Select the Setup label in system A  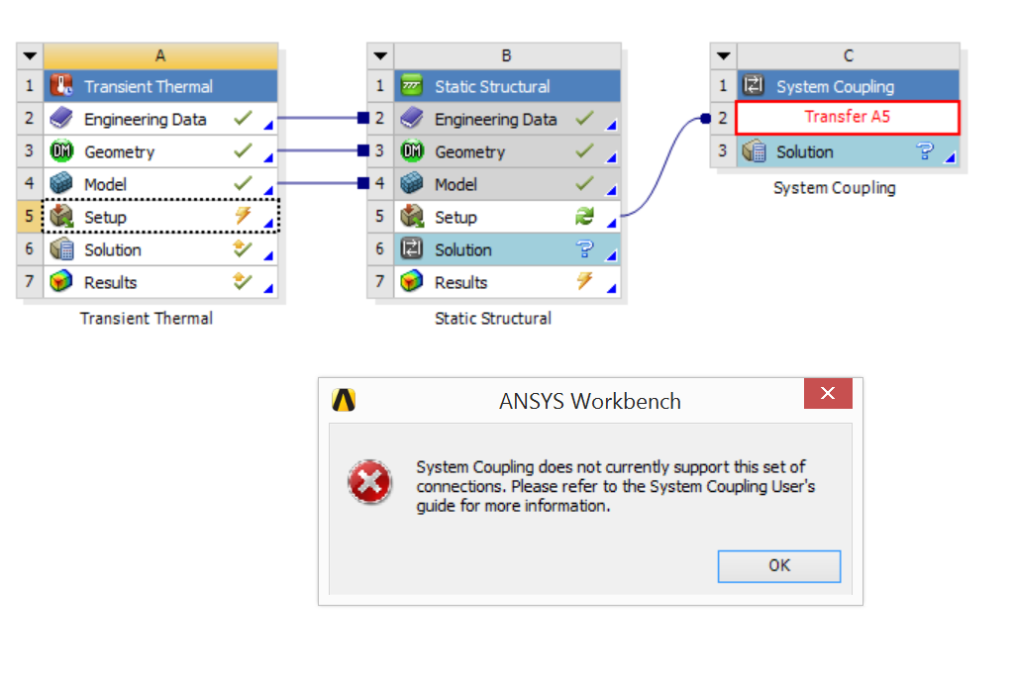click(105, 218)
